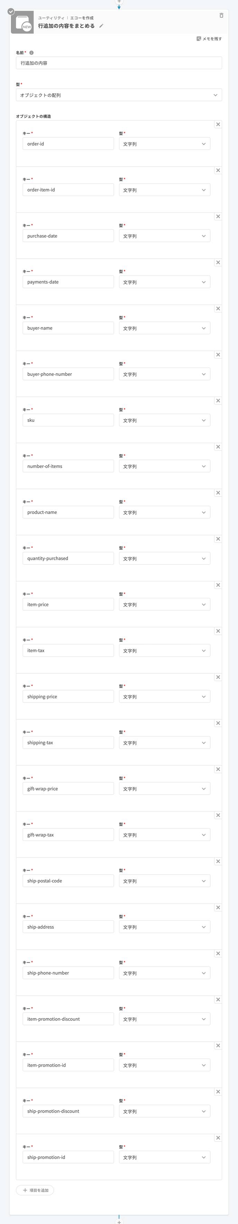The height and width of the screenshot is (1224, 238).
Task: Expand type dropdown for item-price row
Action: click(x=164, y=604)
